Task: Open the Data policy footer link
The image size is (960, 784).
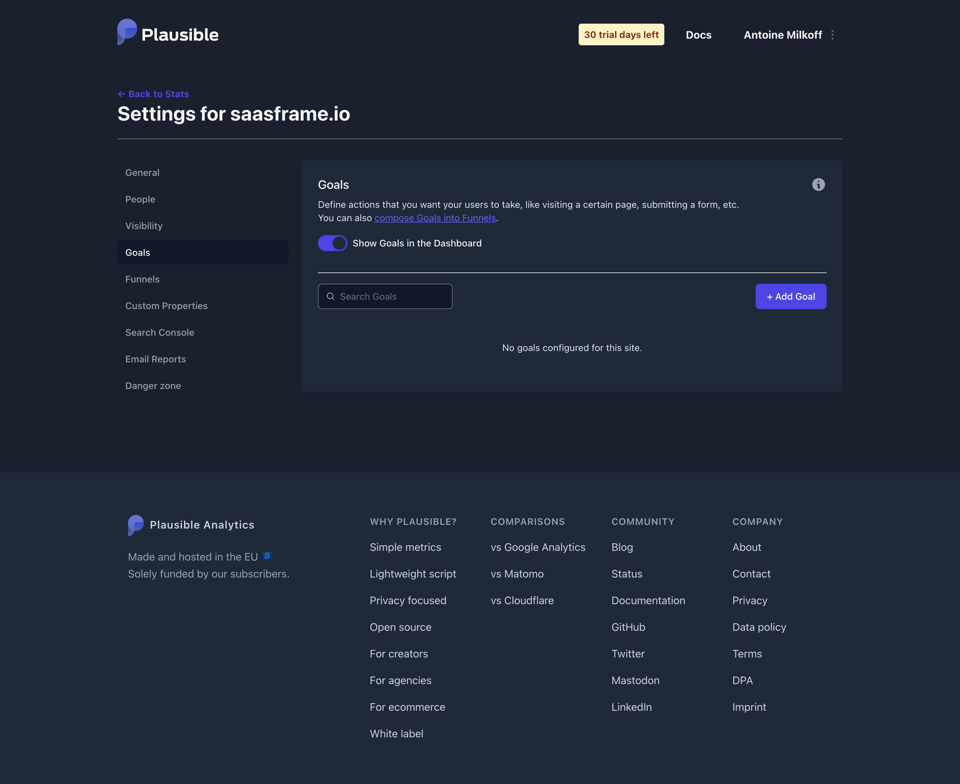Action: click(759, 627)
